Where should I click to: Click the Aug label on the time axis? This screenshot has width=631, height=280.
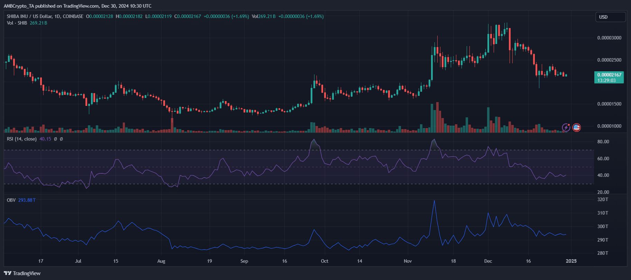tap(161, 261)
